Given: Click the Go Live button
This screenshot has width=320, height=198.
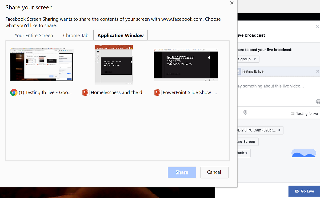Looking at the screenshot, I should pos(304,191).
